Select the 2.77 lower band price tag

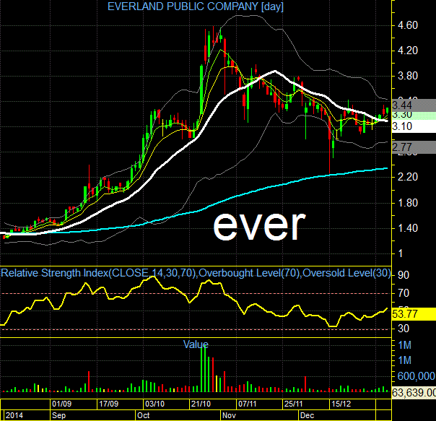[414, 147]
